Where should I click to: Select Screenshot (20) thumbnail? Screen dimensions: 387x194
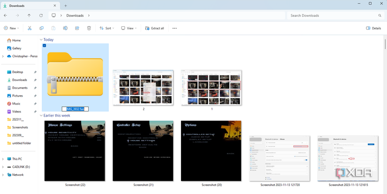[x=211, y=151]
